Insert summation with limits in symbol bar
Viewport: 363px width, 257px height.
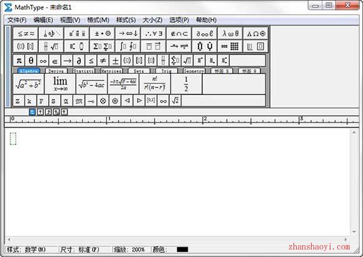tap(175, 61)
